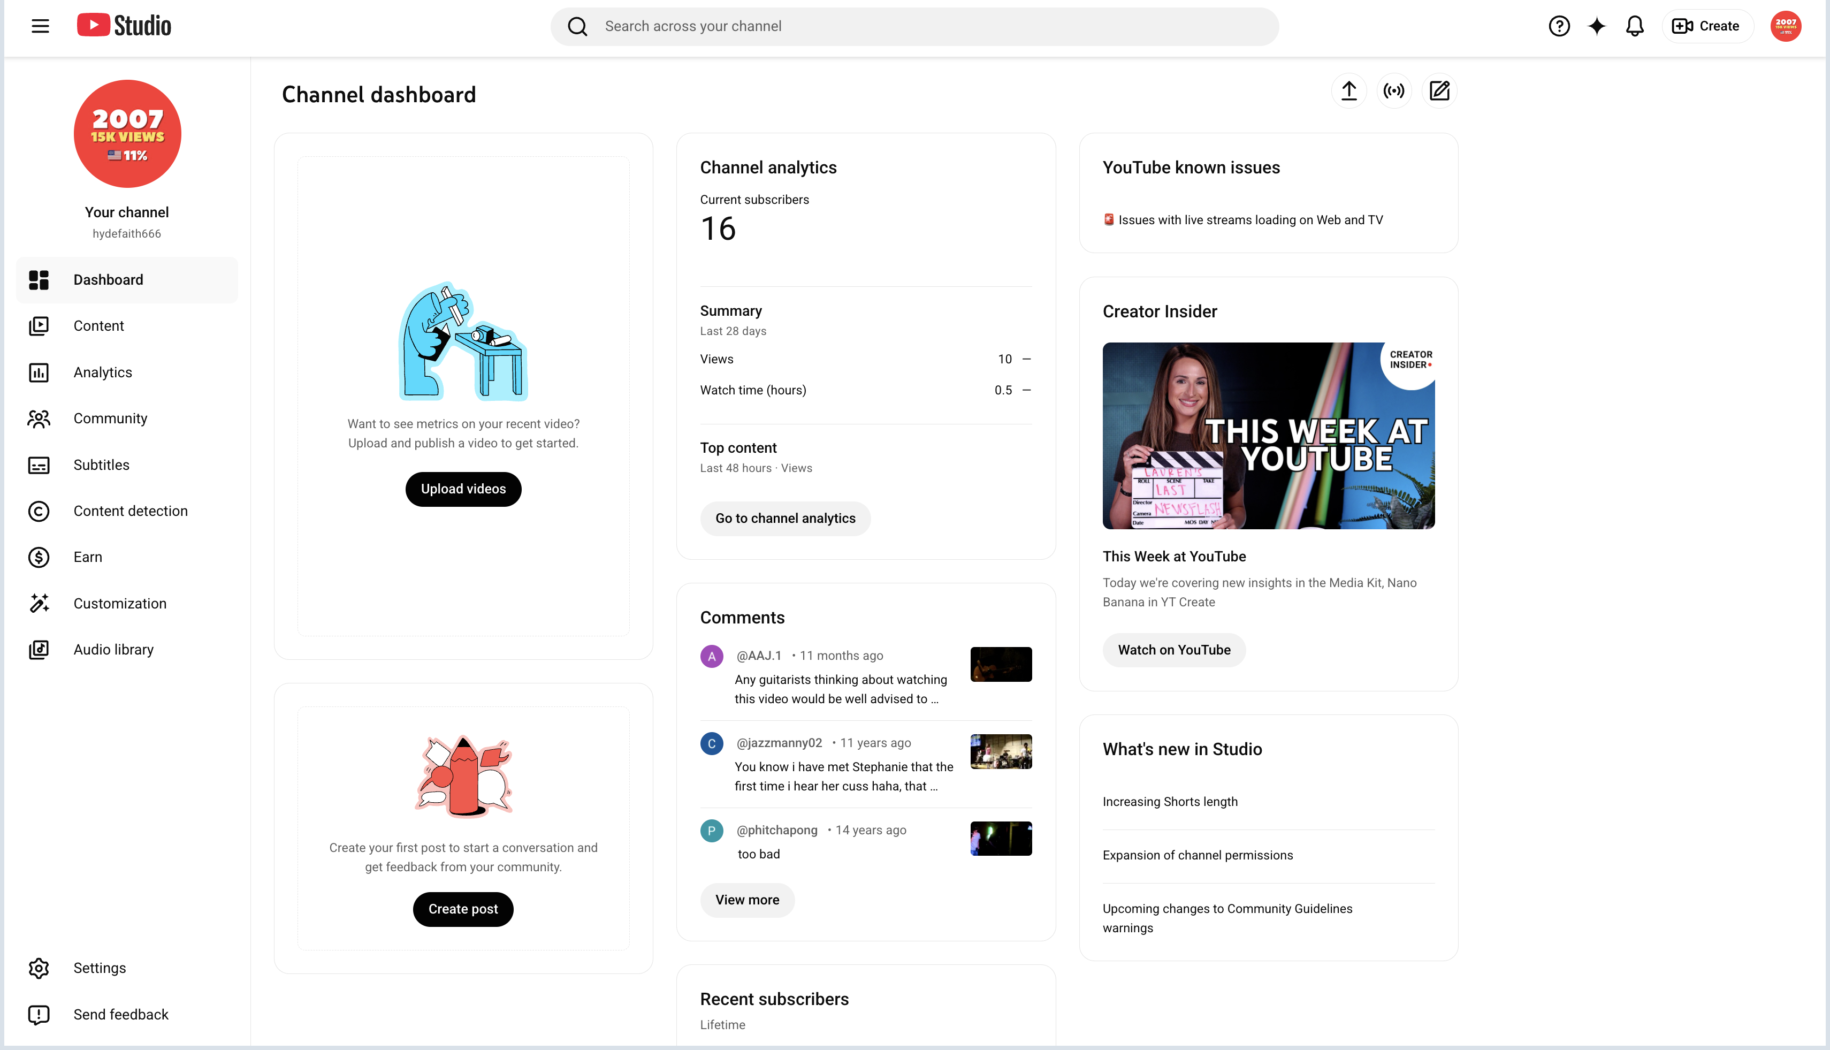Click the @jazzmanny02 username
Screen dimensions: 1830x1050
tap(779, 743)
